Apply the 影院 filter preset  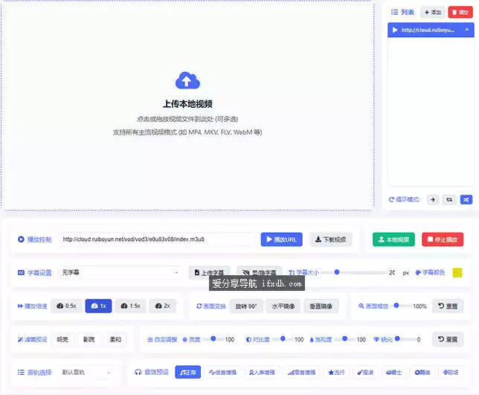pyautogui.click(x=89, y=339)
